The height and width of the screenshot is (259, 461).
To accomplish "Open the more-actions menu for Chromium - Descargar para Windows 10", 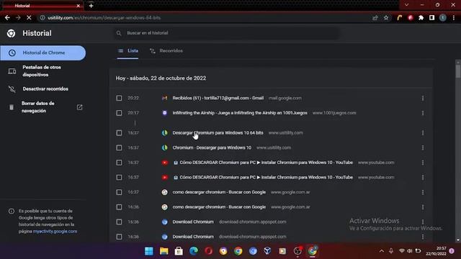I will pyautogui.click(x=423, y=147).
